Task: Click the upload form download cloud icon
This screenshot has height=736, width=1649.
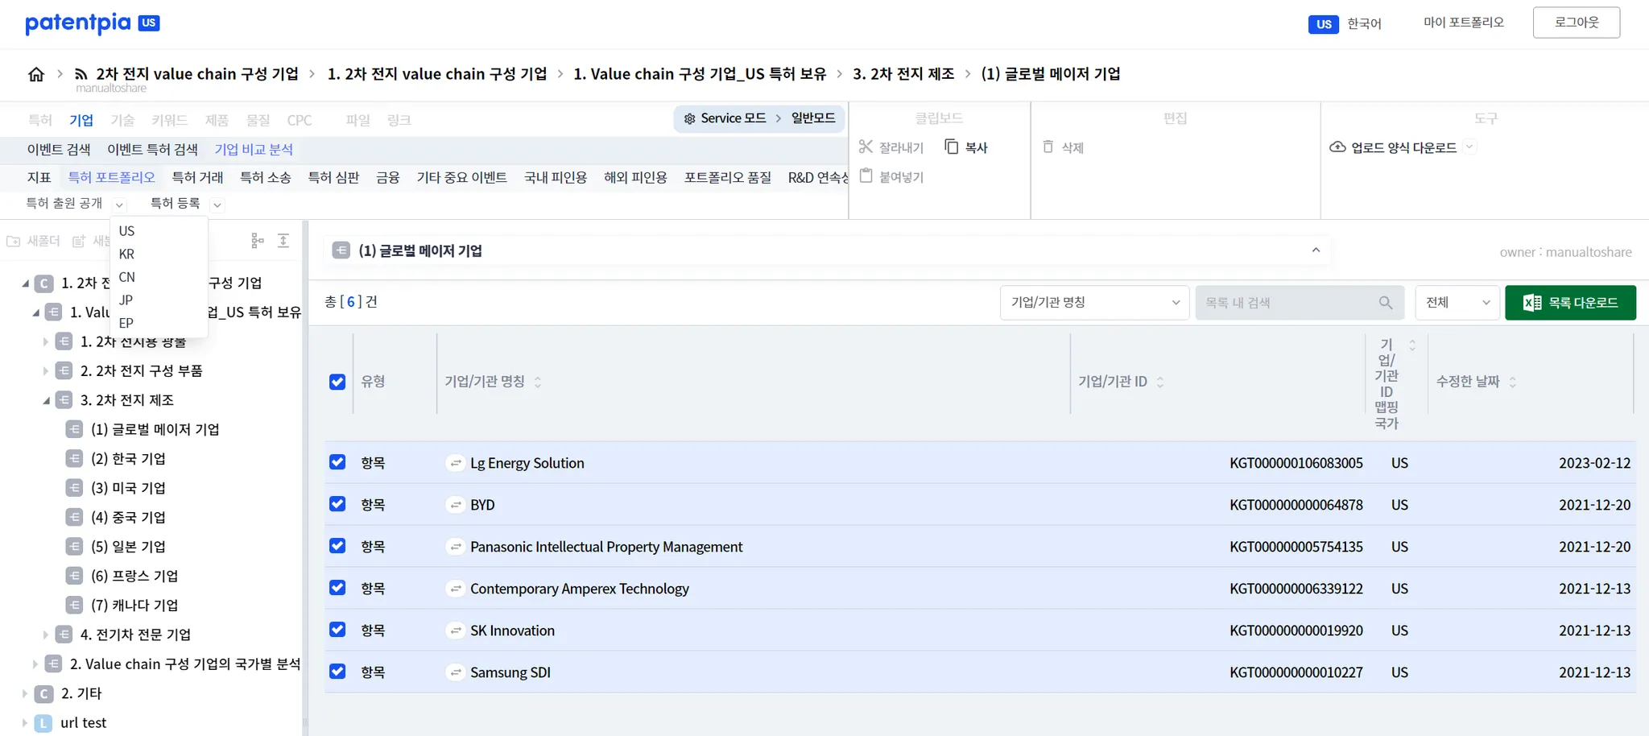Action: coord(1337,147)
